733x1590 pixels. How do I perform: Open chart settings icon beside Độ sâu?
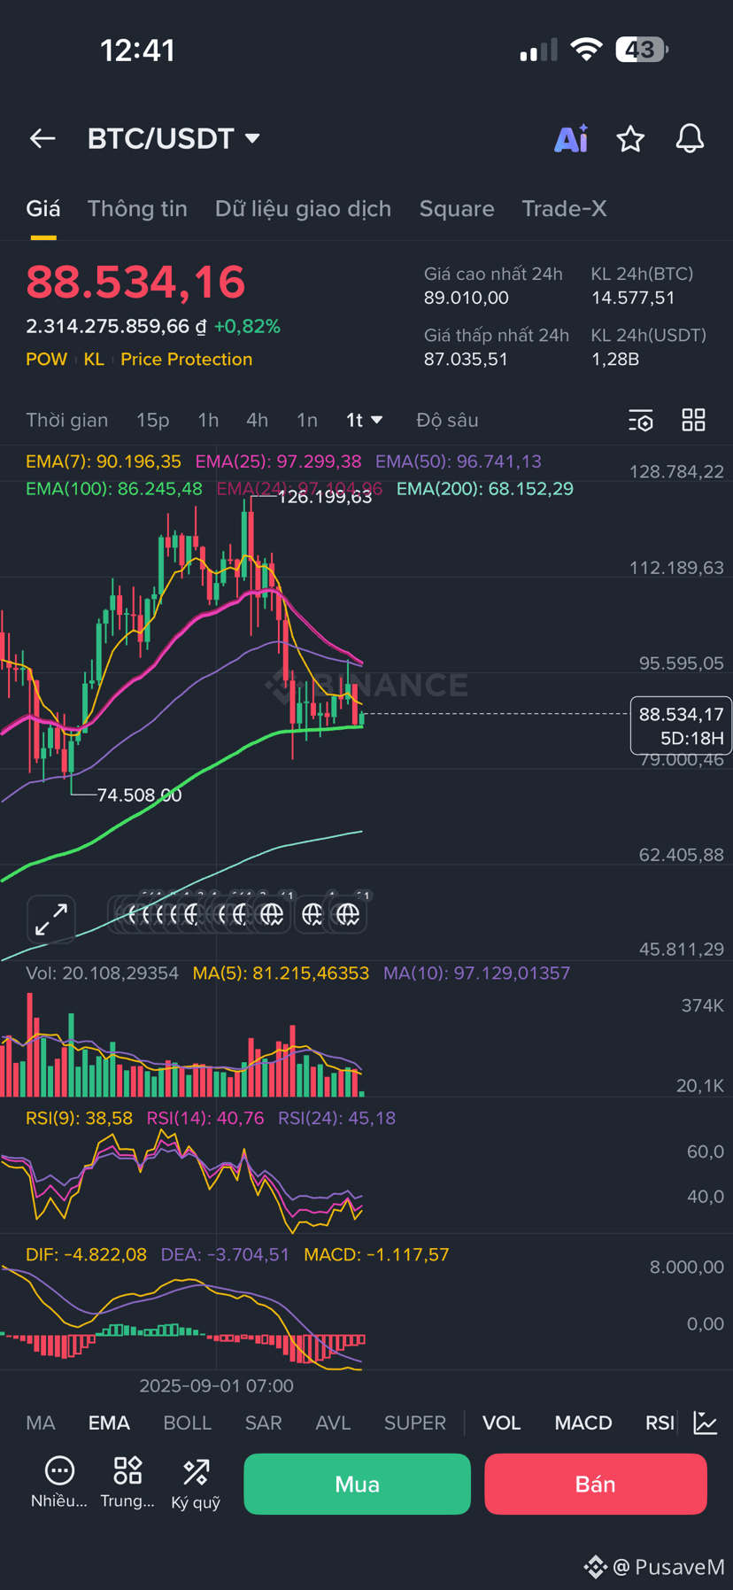pyautogui.click(x=641, y=420)
